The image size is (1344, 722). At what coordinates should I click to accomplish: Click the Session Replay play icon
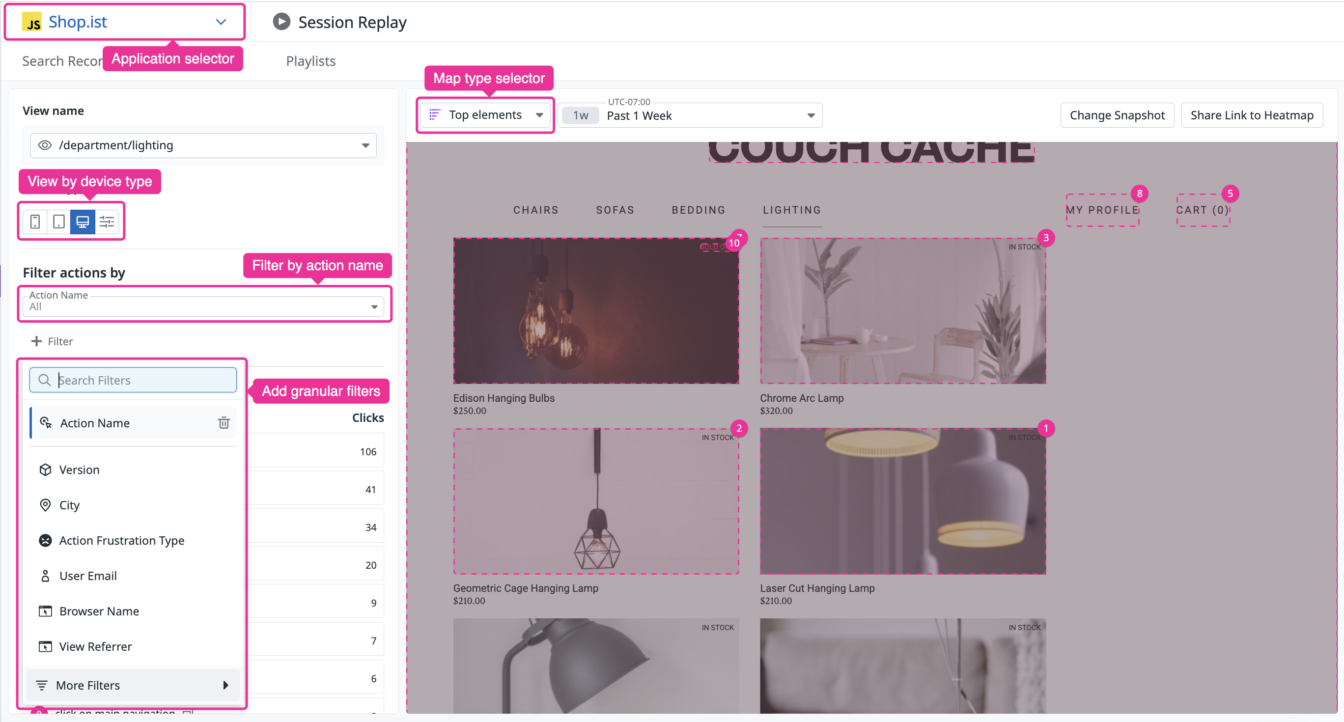(281, 22)
